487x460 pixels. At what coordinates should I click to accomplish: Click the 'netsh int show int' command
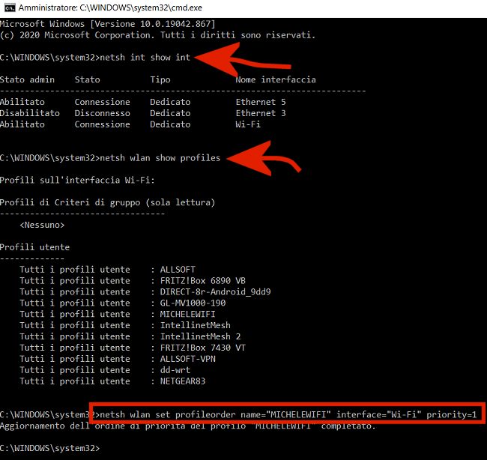(145, 58)
